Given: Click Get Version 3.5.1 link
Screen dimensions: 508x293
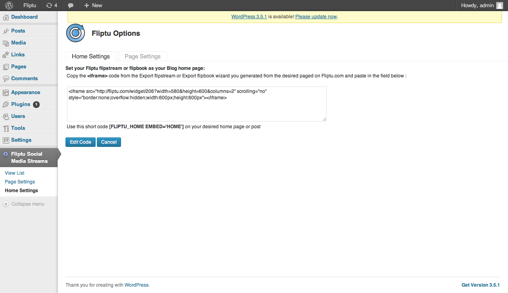Looking at the screenshot, I should (481, 285).
